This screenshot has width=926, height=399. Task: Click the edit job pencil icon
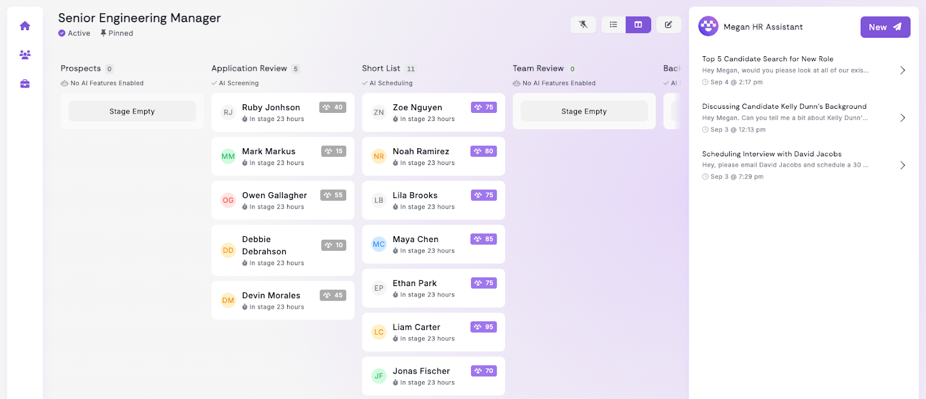(668, 25)
